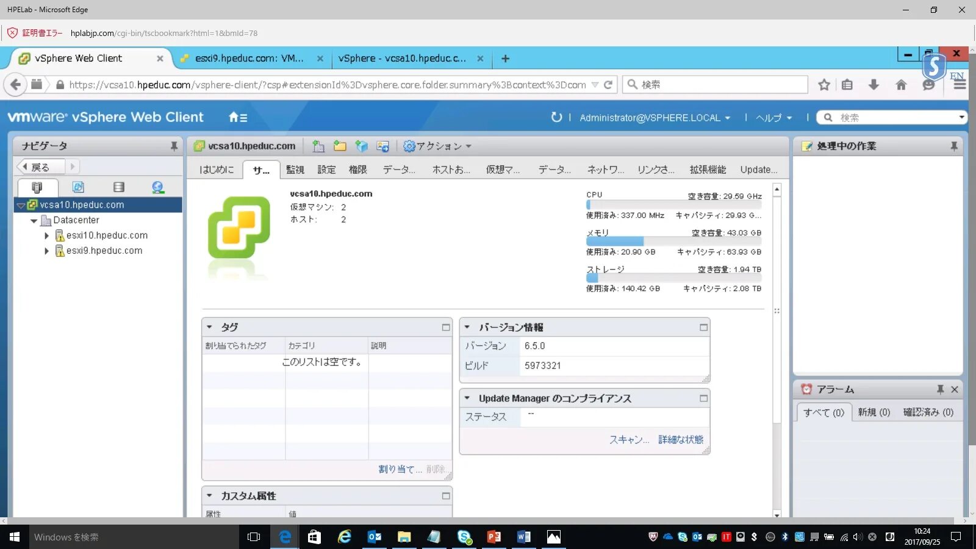
Task: Click the first toolbar icon beside vcsa10.hpeduc.com title
Action: [318, 146]
